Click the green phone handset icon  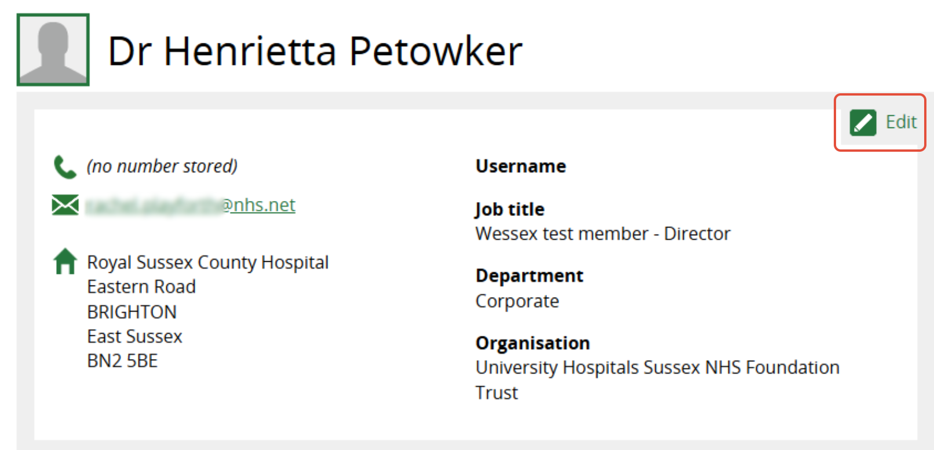[x=65, y=167]
